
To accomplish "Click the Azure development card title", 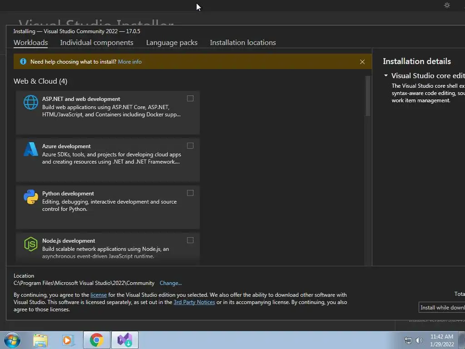I will coord(66,146).
